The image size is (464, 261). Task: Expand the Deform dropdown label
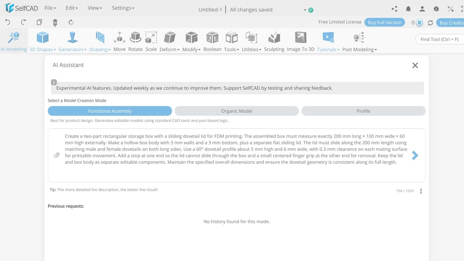[170, 49]
